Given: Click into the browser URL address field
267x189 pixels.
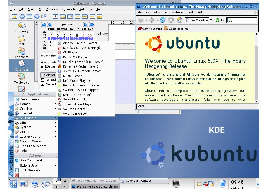Looking at the screenshot, I should (x=197, y=20).
